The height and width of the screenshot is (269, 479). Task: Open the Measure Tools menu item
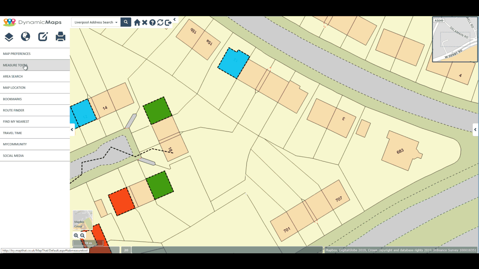tap(35, 65)
